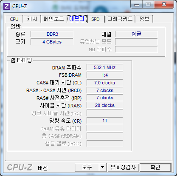Expand the 도구 dropdown arrow
Image resolution: width=177 pixels, height=176 pixels.
103,167
